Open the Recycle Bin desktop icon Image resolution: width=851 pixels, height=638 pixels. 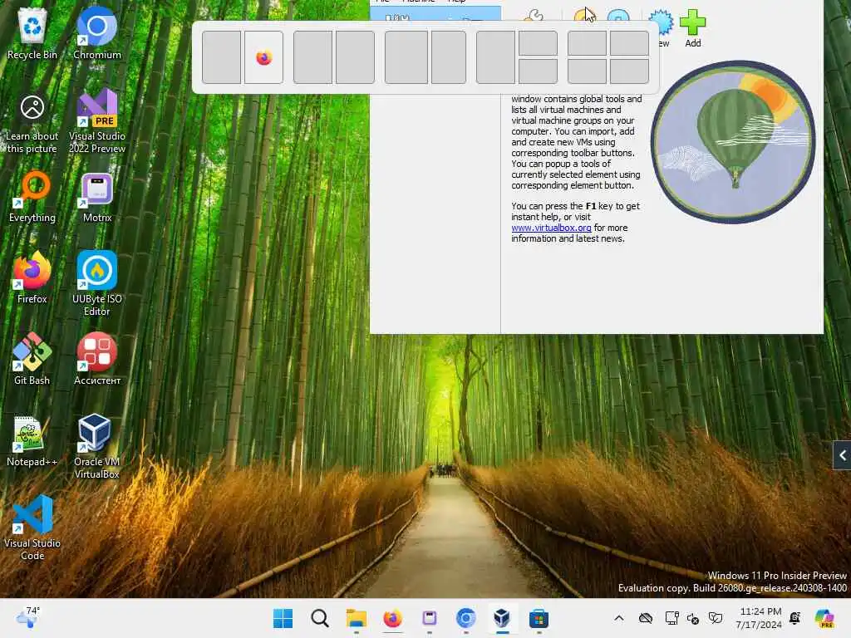pos(32,32)
